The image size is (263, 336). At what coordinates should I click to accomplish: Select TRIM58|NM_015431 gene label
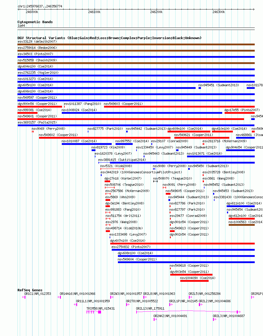[101, 308]
